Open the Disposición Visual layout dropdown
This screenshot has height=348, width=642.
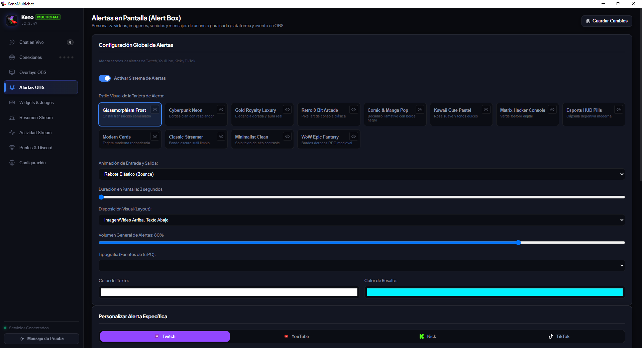point(362,220)
